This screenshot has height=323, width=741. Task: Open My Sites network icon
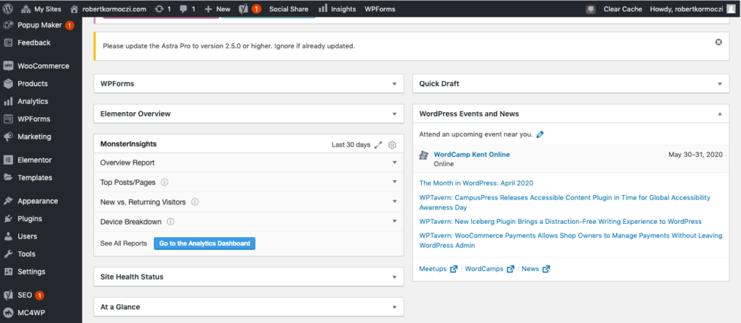(x=27, y=9)
